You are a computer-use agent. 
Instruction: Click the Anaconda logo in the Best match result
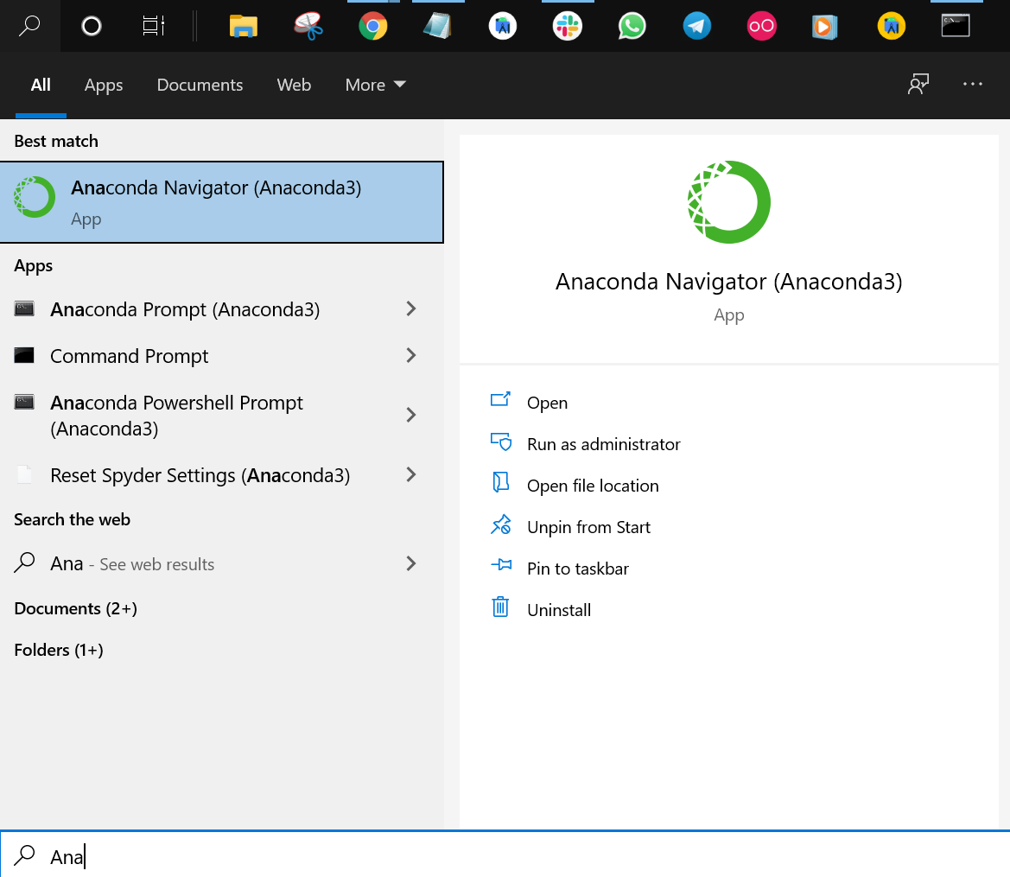[35, 197]
